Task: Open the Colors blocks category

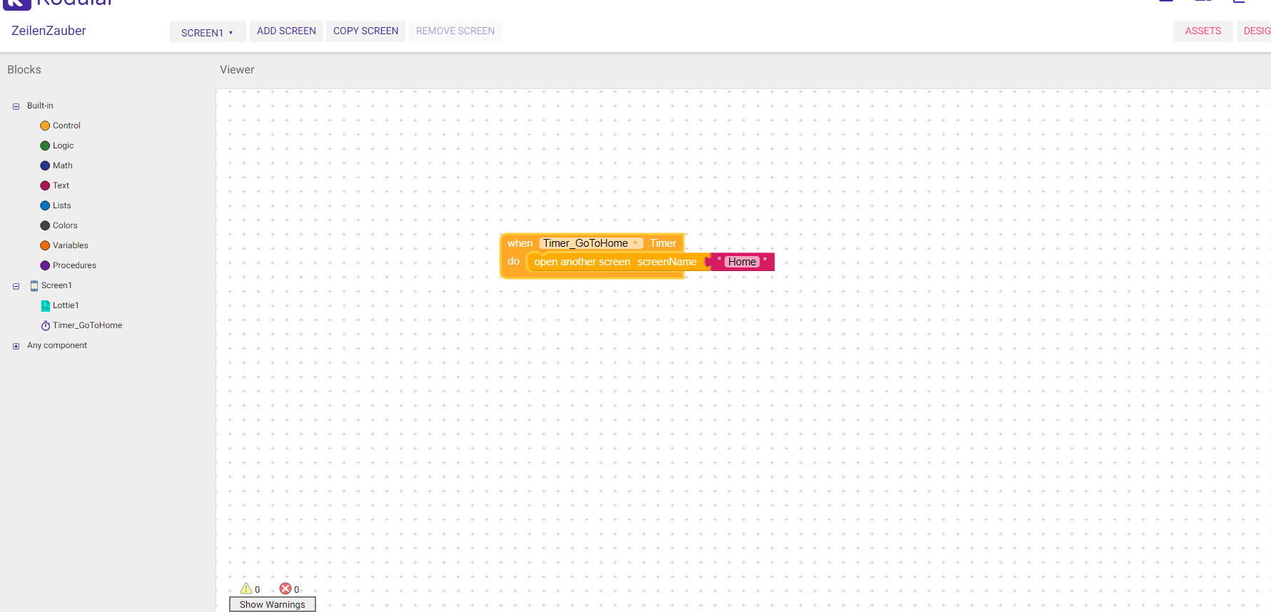Action: (64, 225)
